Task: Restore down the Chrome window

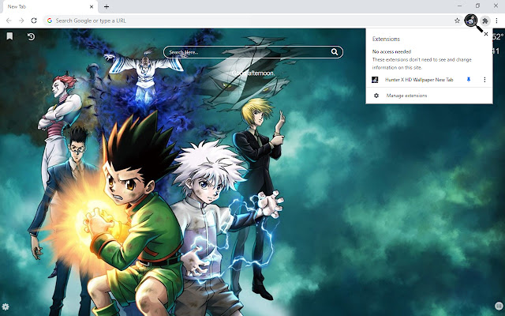Action: 477,6
